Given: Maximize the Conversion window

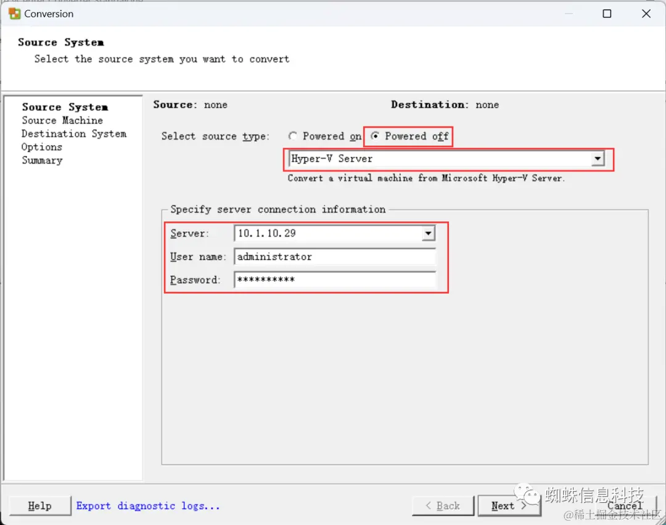Looking at the screenshot, I should pos(607,14).
